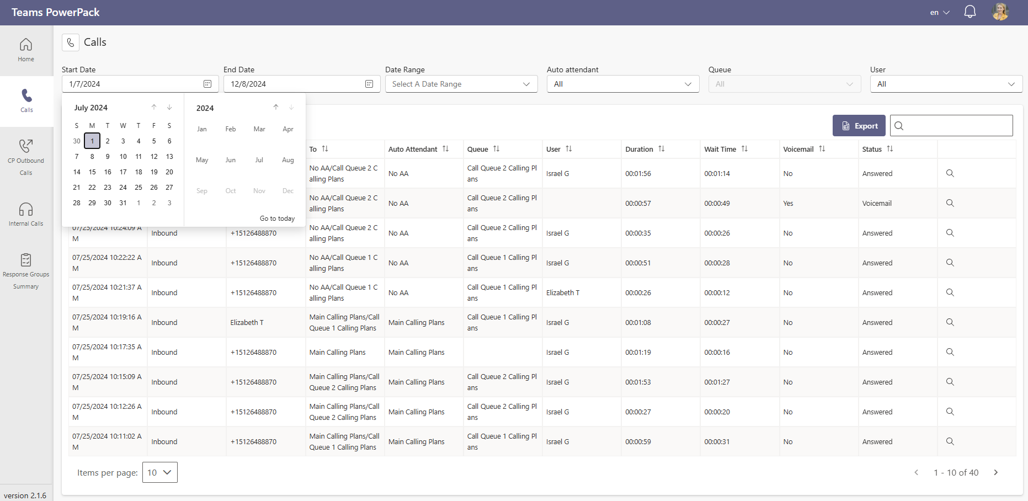View details of 00:00:27 duration call

[x=950, y=412]
